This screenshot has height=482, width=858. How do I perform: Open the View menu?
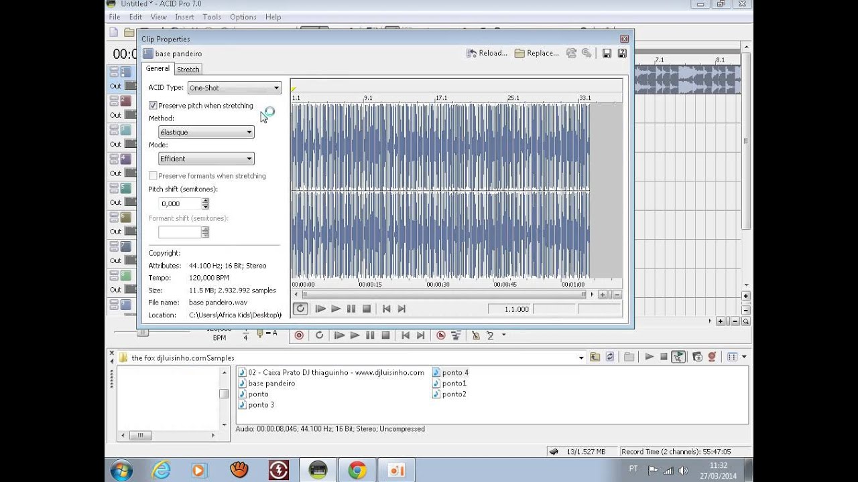click(x=159, y=17)
